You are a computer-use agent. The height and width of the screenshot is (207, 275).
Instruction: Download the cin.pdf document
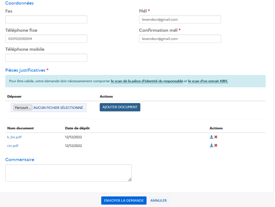pyautogui.click(x=211, y=145)
